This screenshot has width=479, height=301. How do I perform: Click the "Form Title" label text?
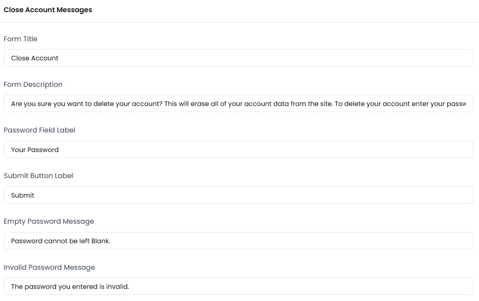pyautogui.click(x=20, y=39)
